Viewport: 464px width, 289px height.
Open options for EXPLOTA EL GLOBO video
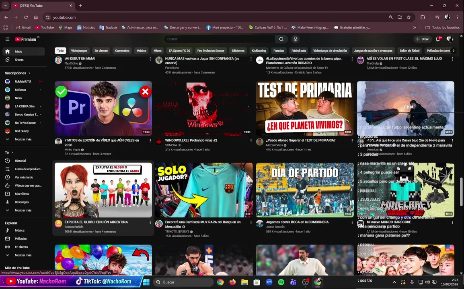(150, 222)
